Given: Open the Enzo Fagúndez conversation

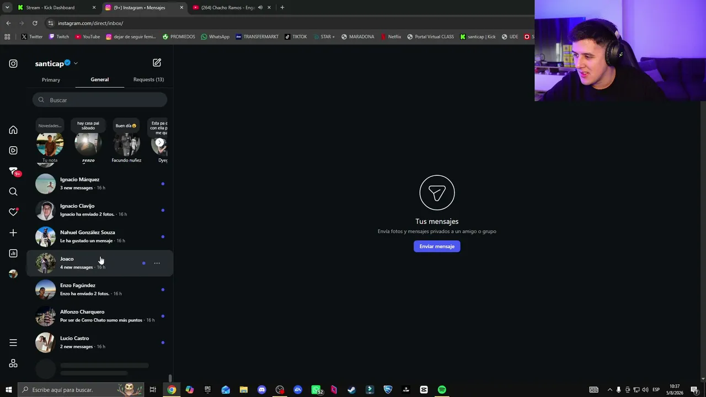Looking at the screenshot, I should (x=100, y=289).
